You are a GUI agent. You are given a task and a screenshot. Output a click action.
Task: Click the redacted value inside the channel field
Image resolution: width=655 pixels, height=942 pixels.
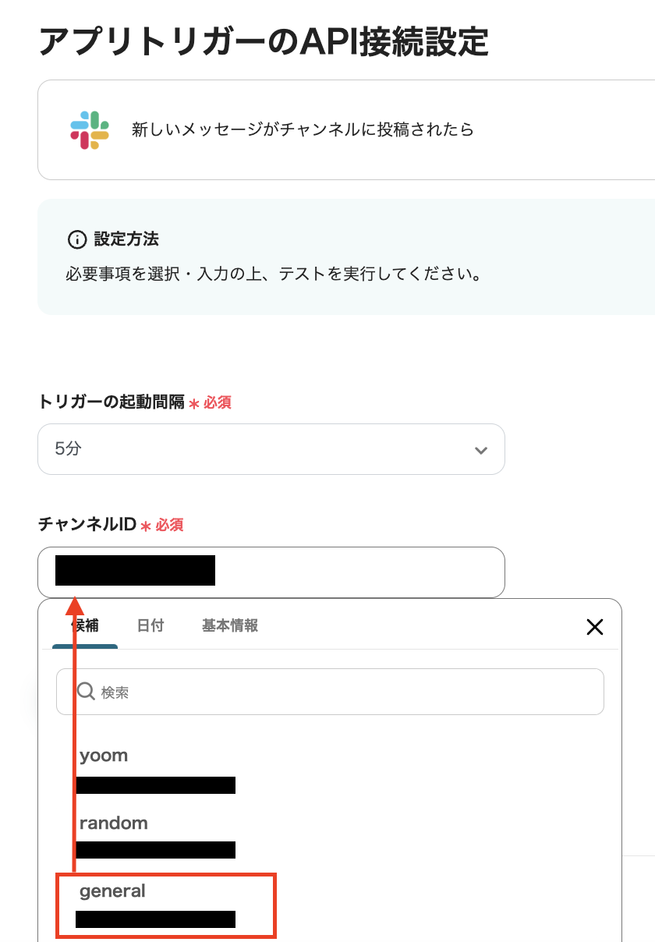pyautogui.click(x=134, y=571)
